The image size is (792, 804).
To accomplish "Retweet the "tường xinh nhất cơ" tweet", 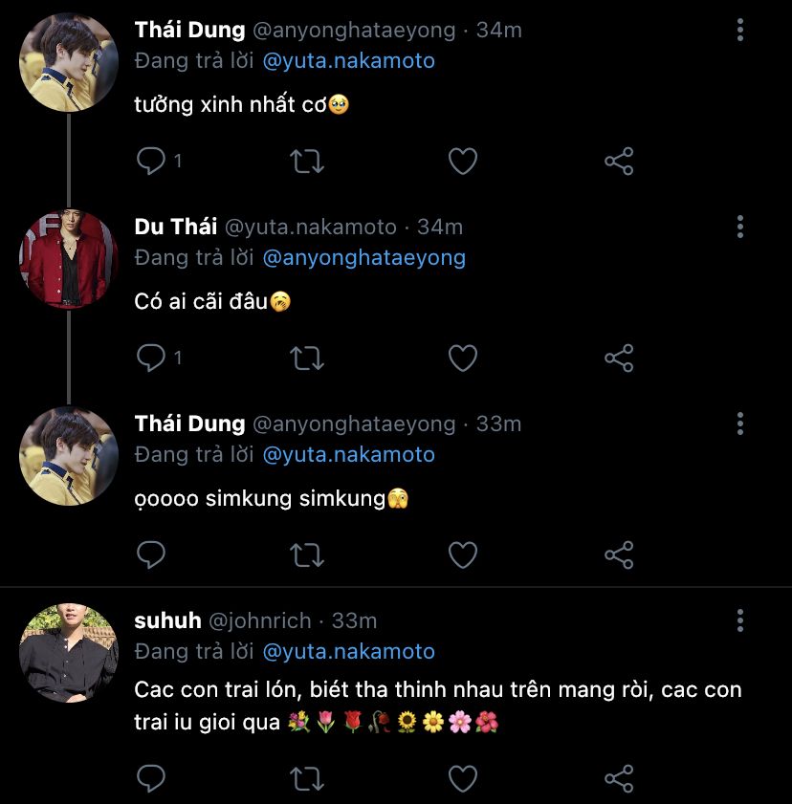I will [307, 162].
